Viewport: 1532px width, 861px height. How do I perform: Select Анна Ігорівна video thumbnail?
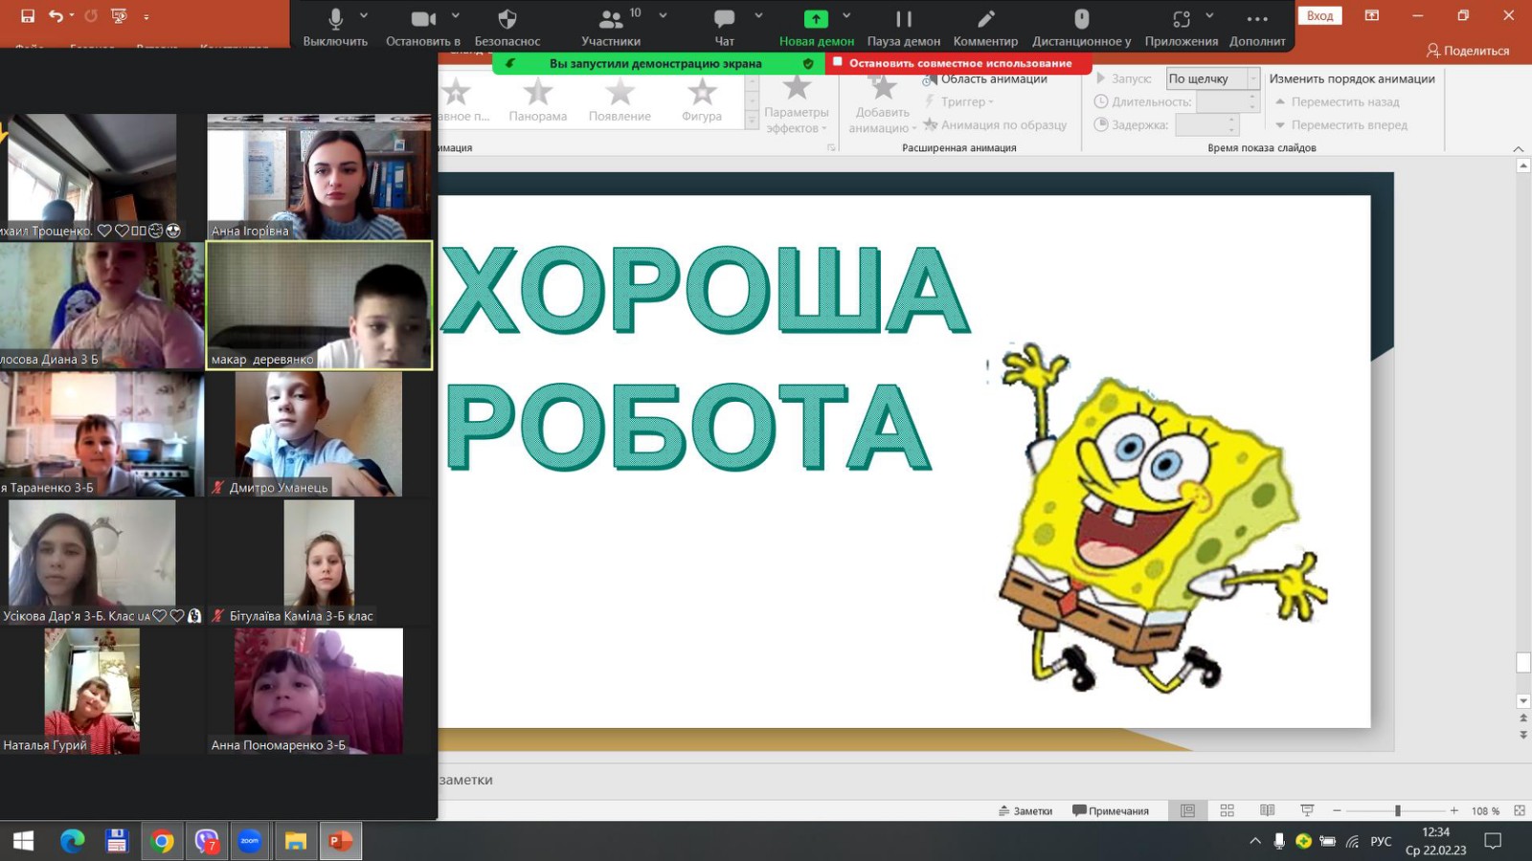coord(319,176)
